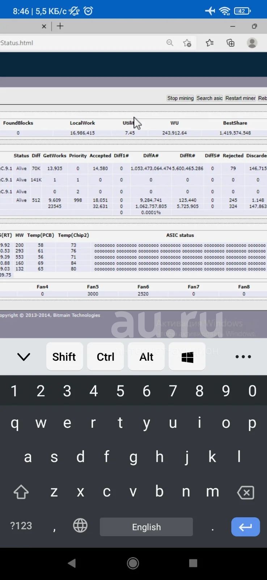
Task: Open a new browser tab with plus
Action: click(60, 26)
